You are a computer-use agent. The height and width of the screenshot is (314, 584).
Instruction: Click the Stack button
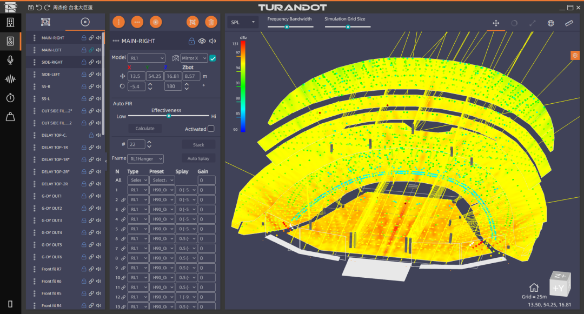click(x=198, y=145)
